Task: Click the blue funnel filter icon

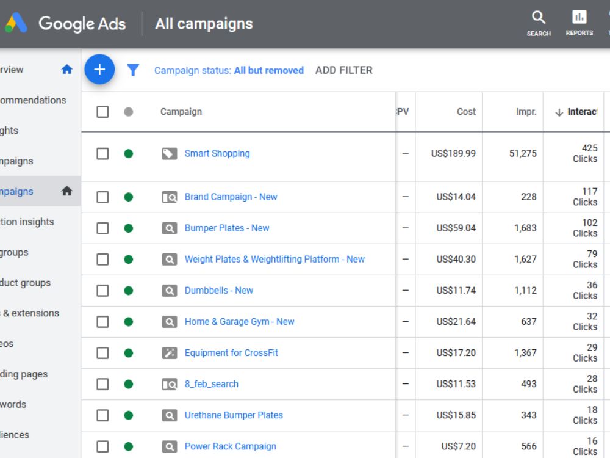Action: (x=133, y=70)
